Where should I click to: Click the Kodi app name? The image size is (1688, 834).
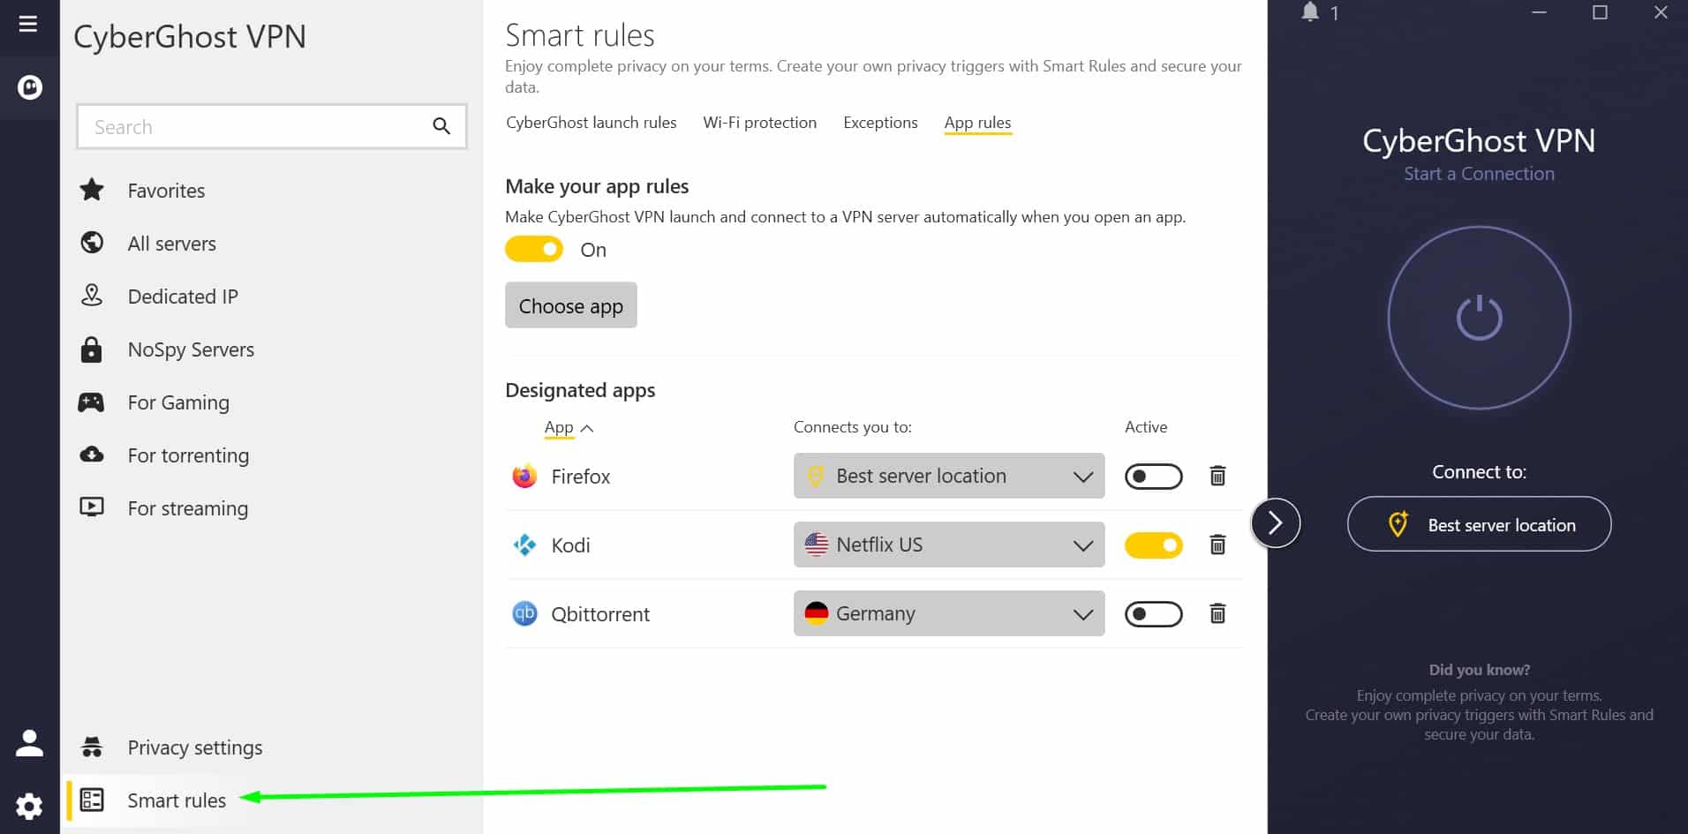[570, 545]
